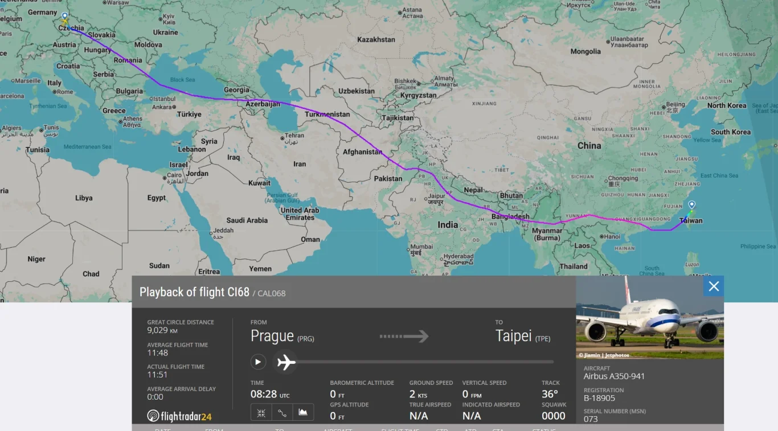Viewport: 778px width, 431px height.
Task: Click registration B-18905
Action: pos(599,398)
